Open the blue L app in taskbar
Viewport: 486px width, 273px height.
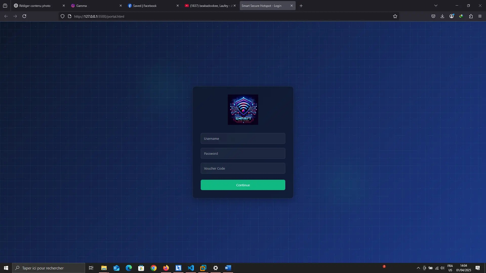(178, 268)
